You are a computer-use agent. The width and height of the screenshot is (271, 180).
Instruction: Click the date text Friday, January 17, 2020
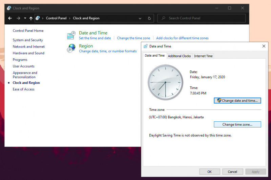click(x=207, y=77)
